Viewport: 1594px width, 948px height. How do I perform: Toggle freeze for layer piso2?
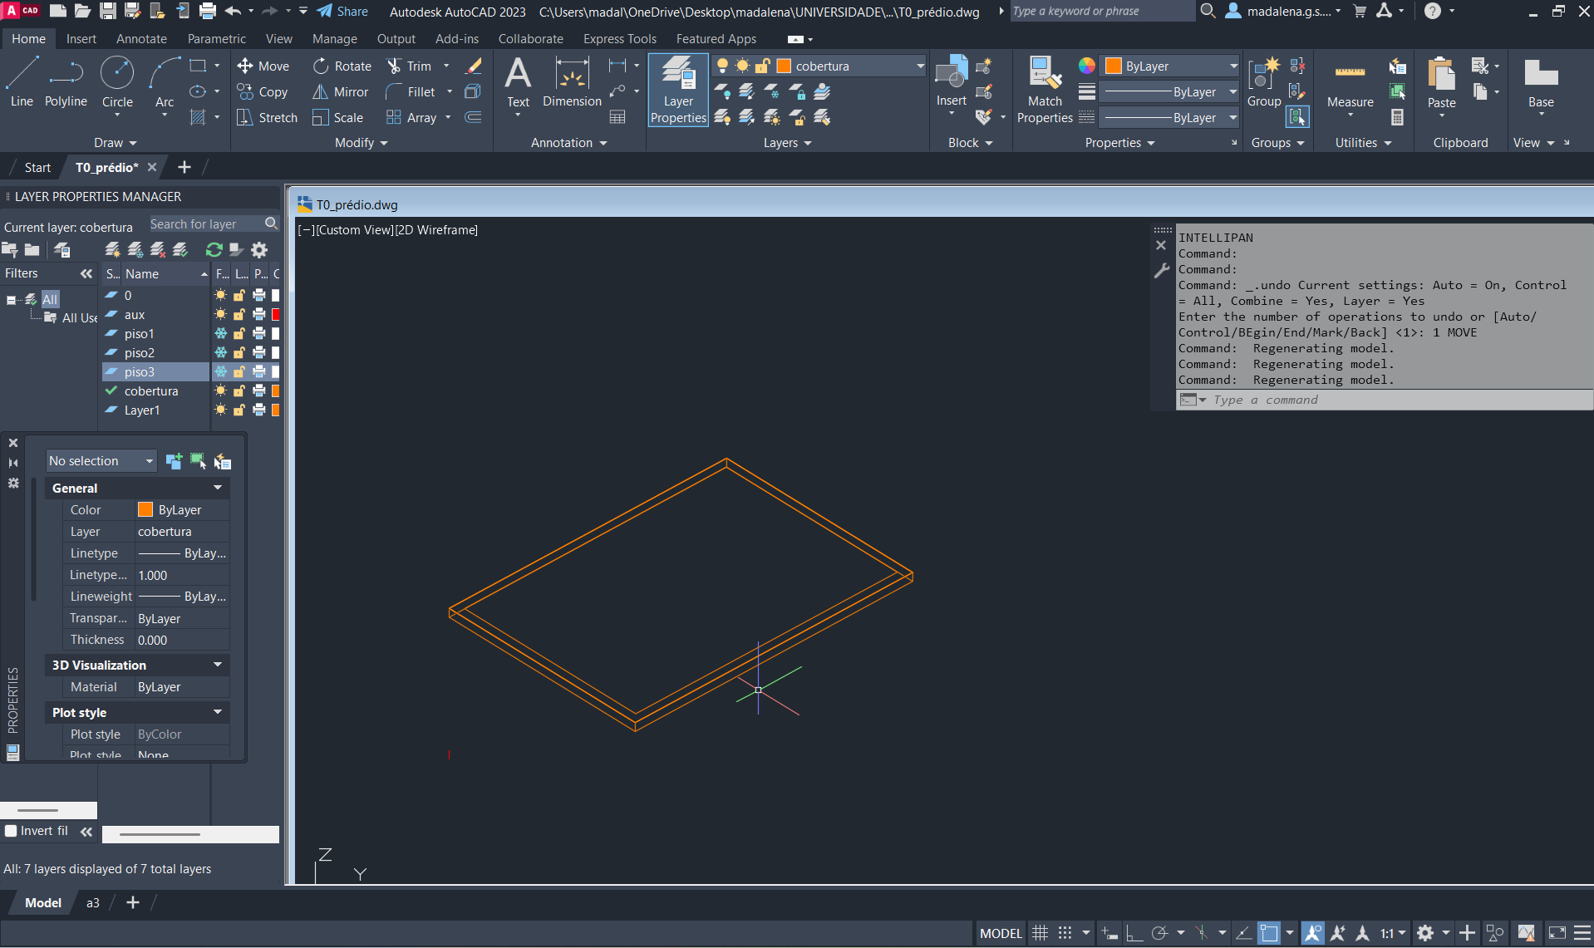[220, 353]
